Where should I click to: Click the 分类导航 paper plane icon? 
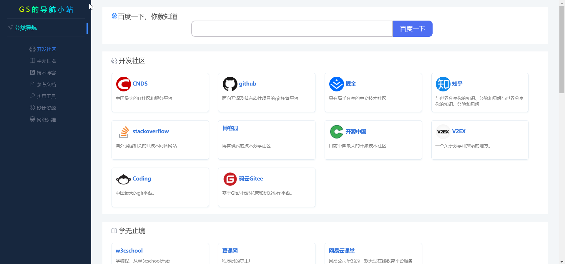(x=10, y=28)
